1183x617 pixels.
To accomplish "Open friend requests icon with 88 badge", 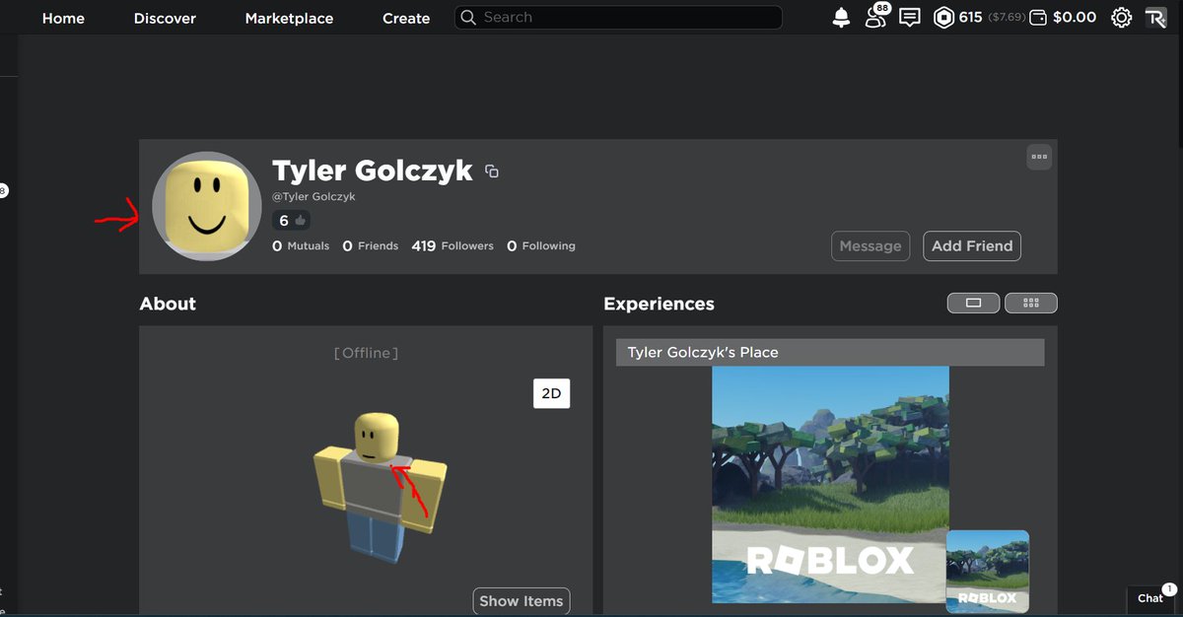I will (875, 16).
